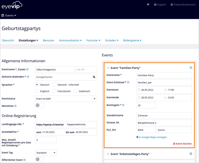199x163 pixels.
Task: Click info icon beside Event-Schlüssel label
Action: [x=128, y=83]
